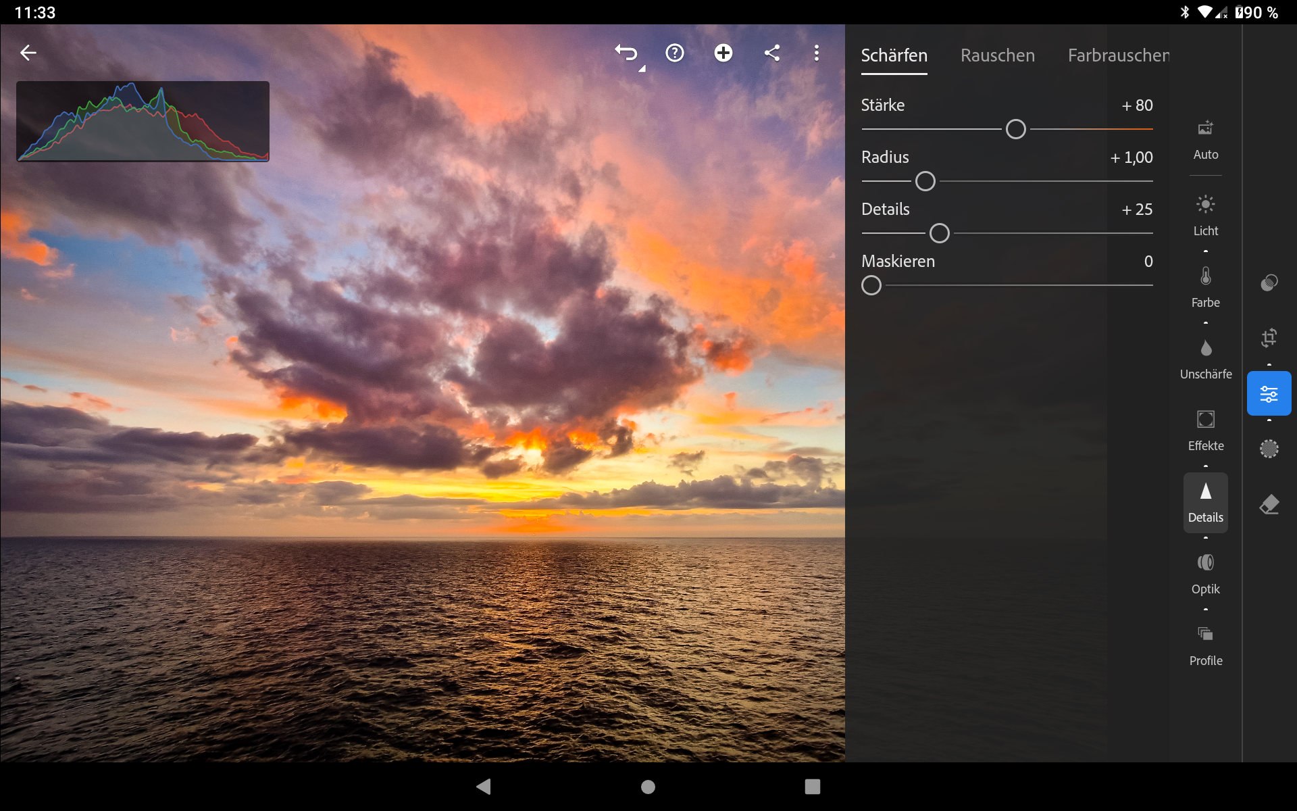
Task: Click the Maskieren slider handle
Action: tap(871, 285)
